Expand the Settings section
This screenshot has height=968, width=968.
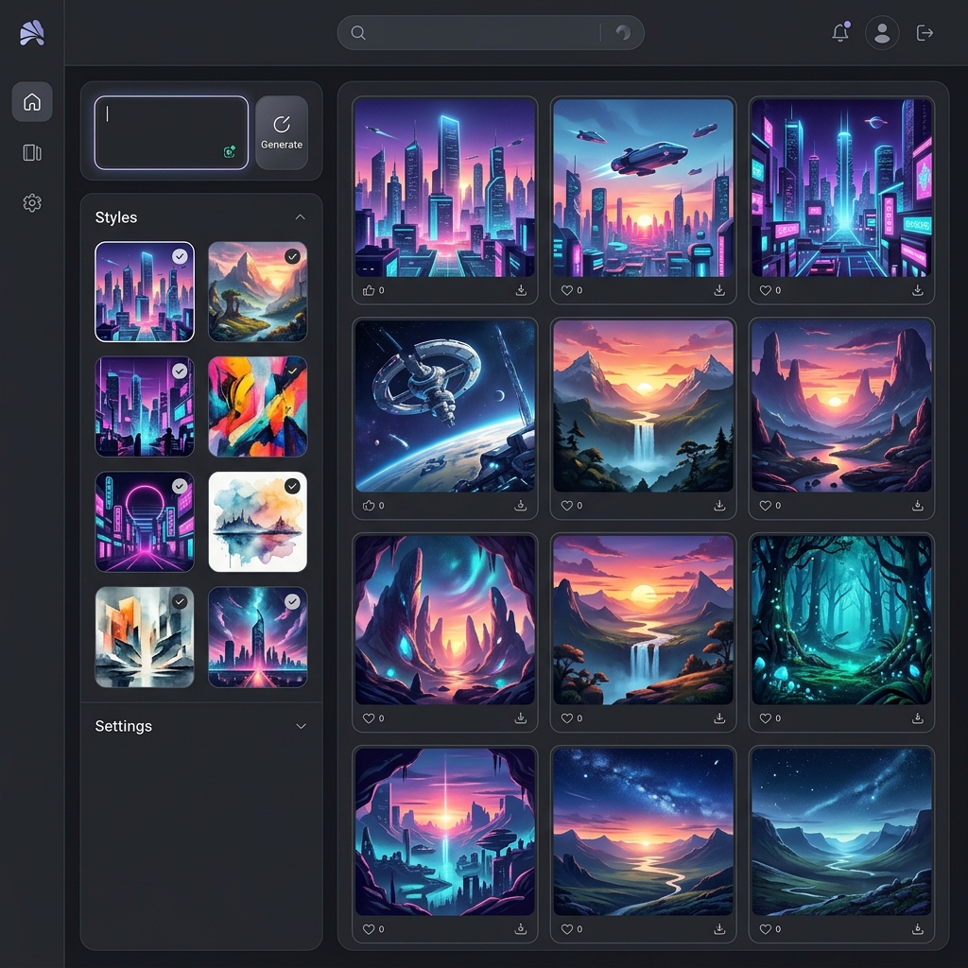(x=301, y=726)
